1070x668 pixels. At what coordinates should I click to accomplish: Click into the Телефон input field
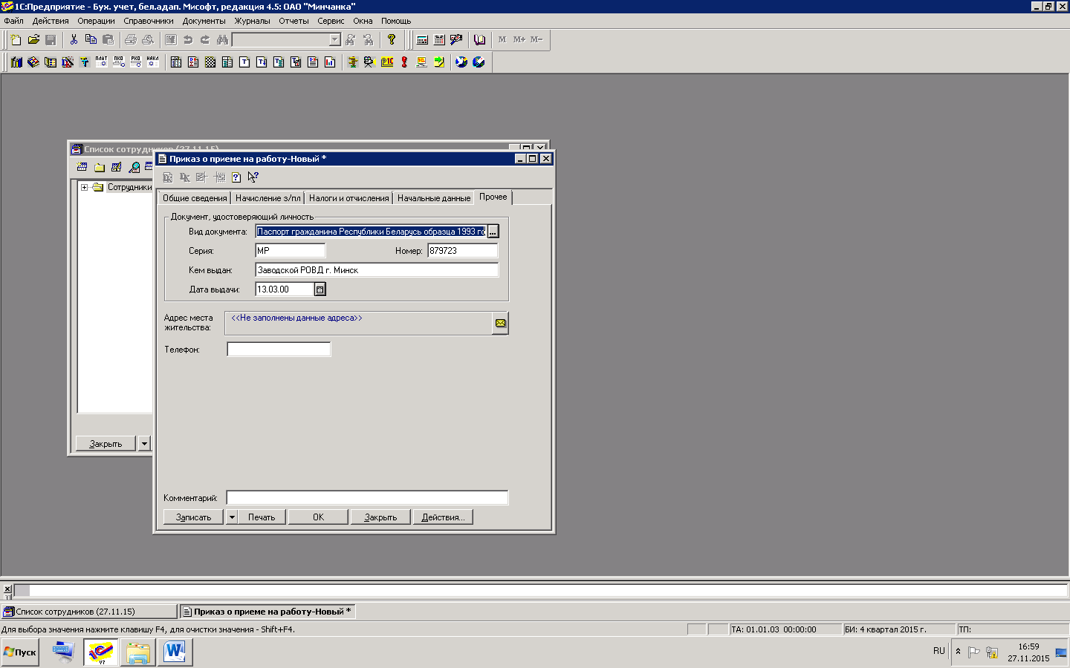click(x=279, y=350)
